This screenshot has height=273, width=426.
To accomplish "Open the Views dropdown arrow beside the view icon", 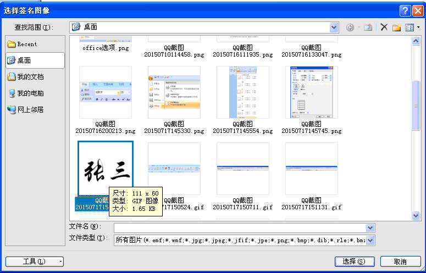I will pyautogui.click(x=418, y=27).
